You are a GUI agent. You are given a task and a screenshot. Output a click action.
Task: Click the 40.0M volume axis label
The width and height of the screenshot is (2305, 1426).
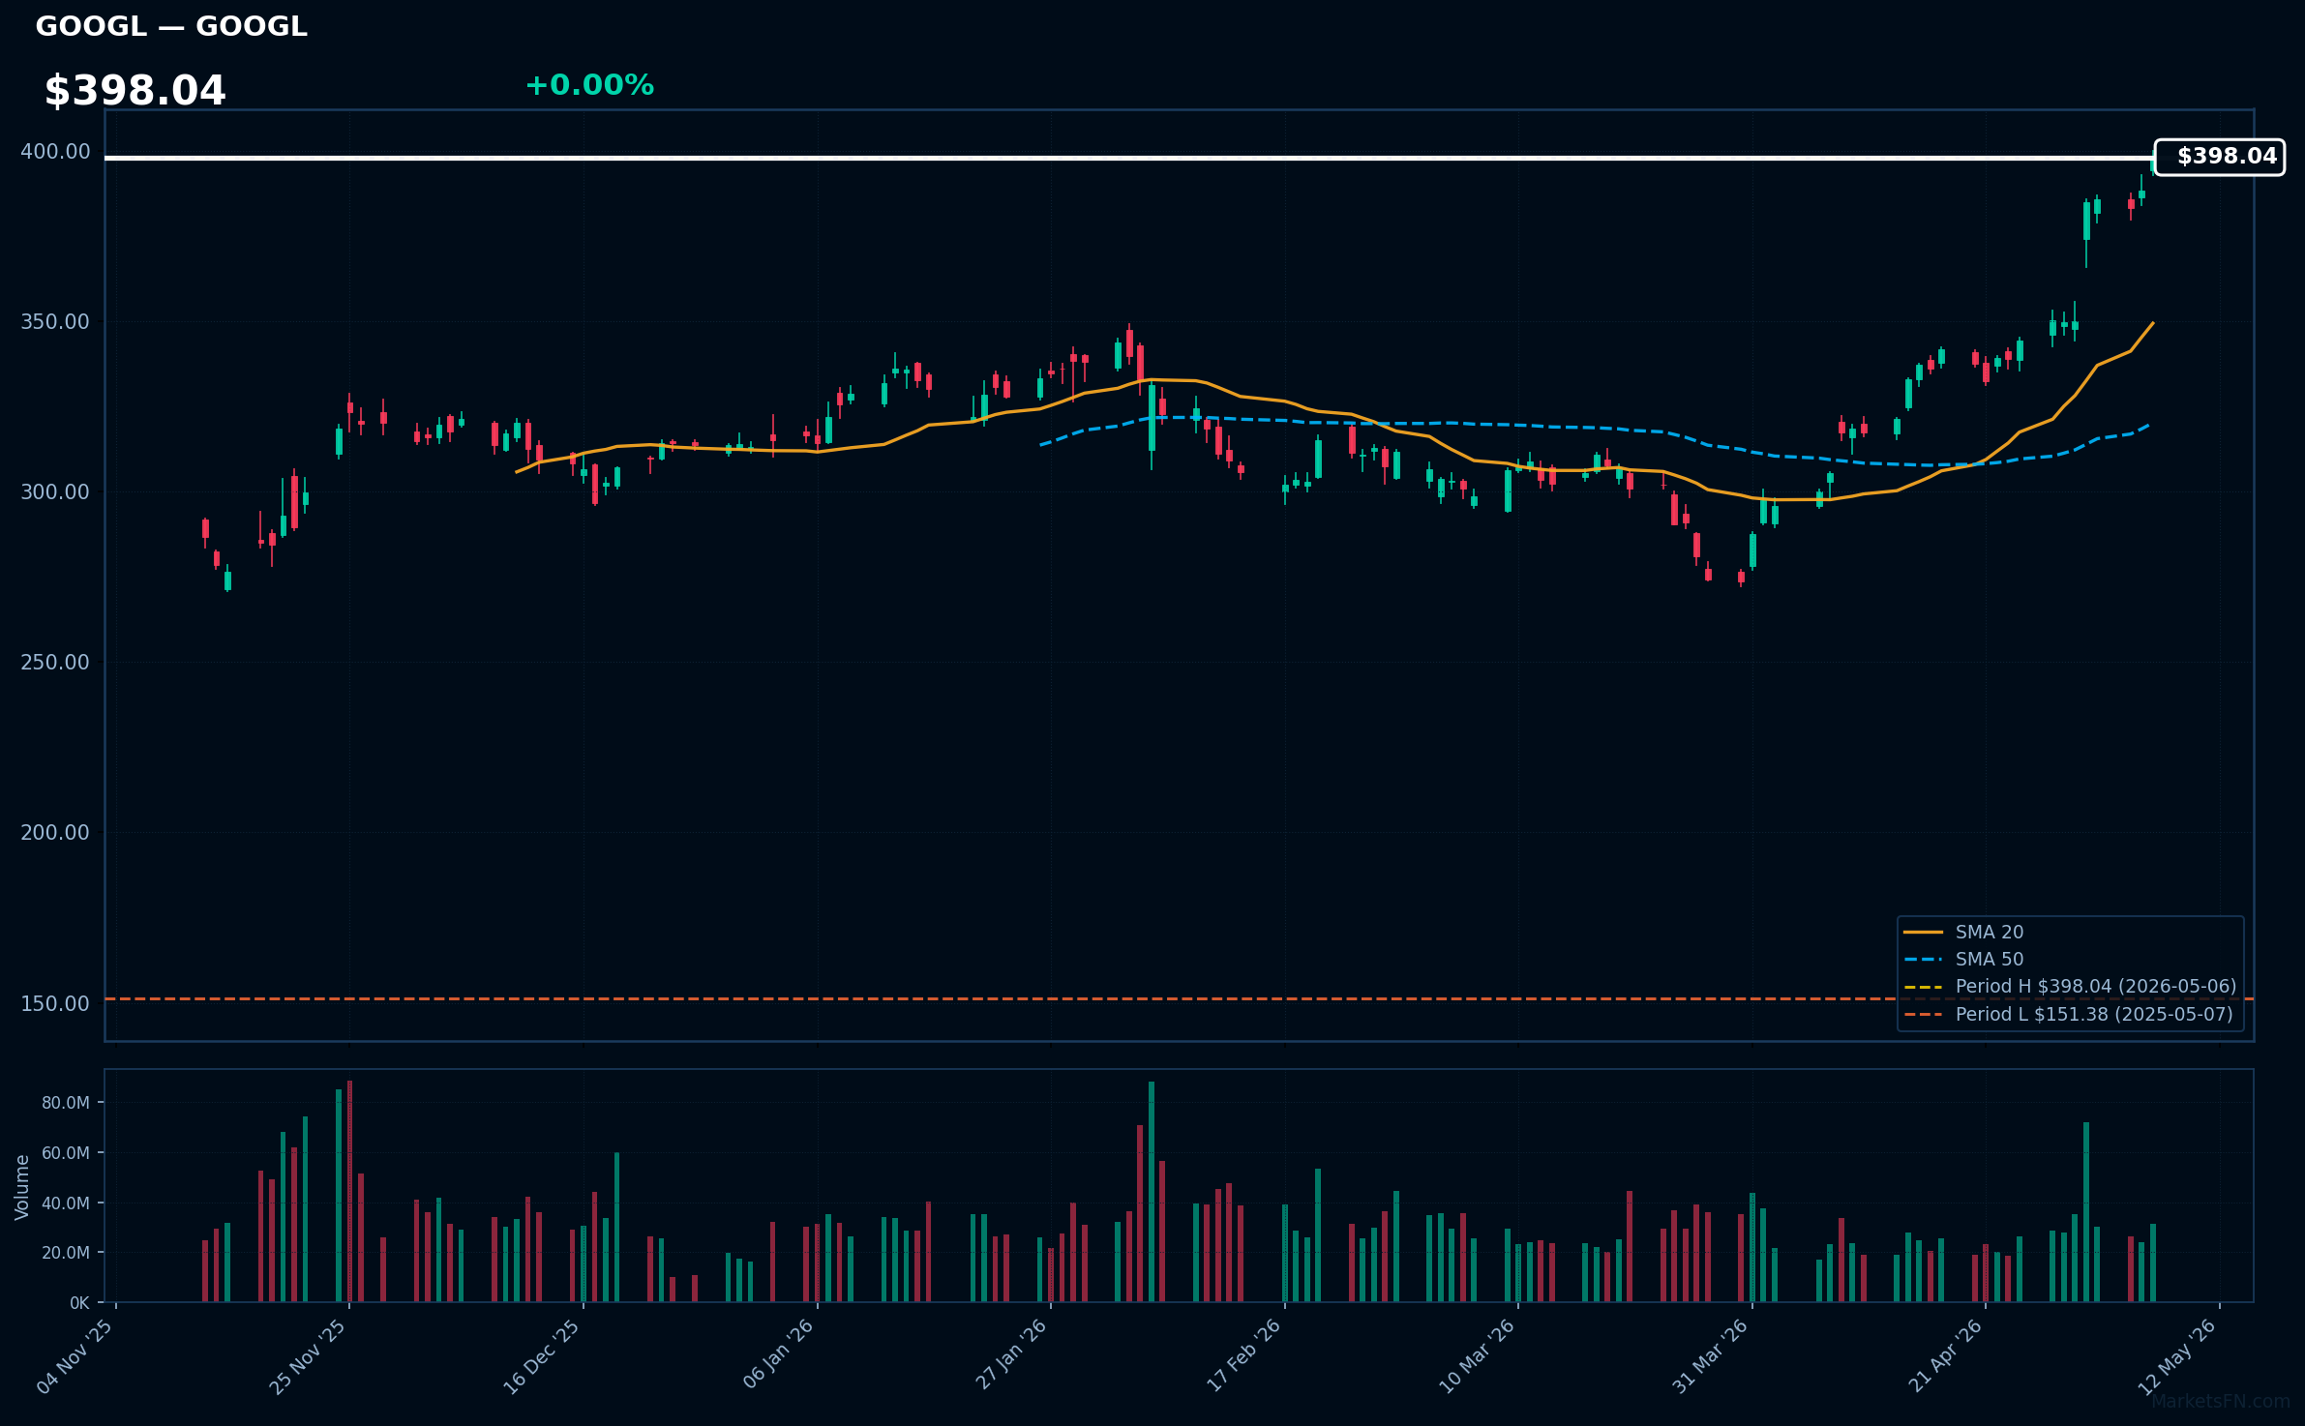[x=66, y=1203]
